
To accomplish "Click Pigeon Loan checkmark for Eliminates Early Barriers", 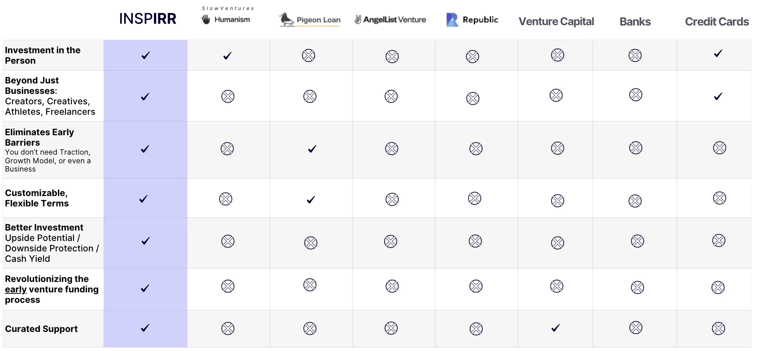I will coord(312,149).
